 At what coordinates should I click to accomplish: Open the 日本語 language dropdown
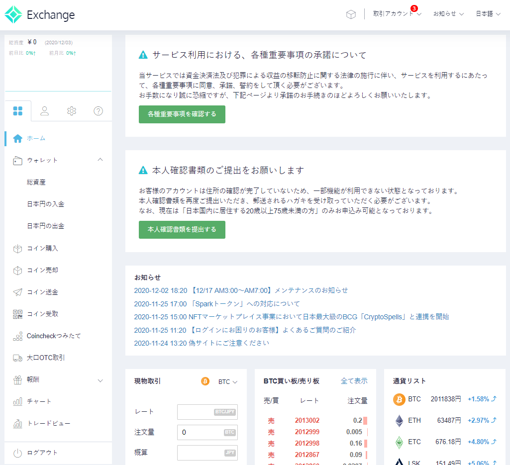pos(488,13)
